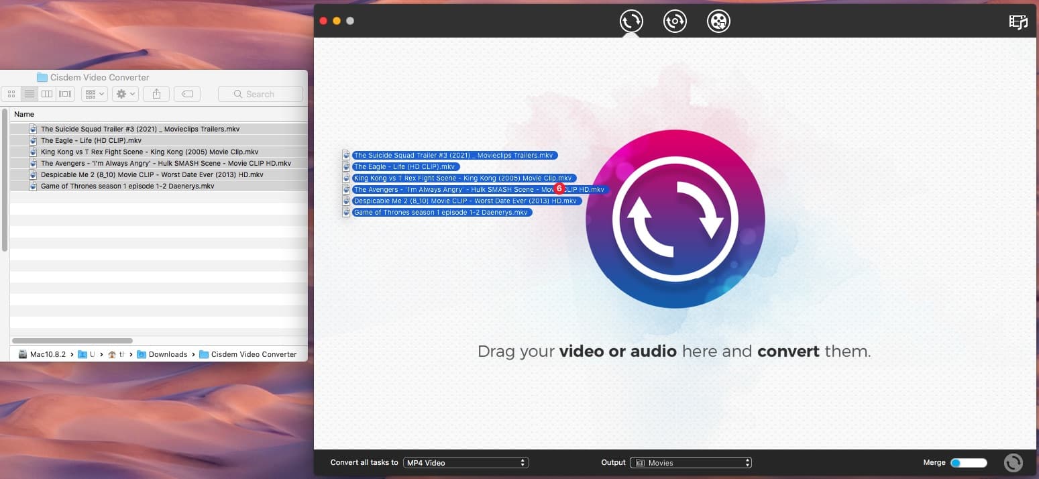Close the converter window with red button

point(323,21)
